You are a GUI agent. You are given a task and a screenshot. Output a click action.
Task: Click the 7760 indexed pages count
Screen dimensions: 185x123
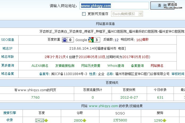click(x=35, y=98)
